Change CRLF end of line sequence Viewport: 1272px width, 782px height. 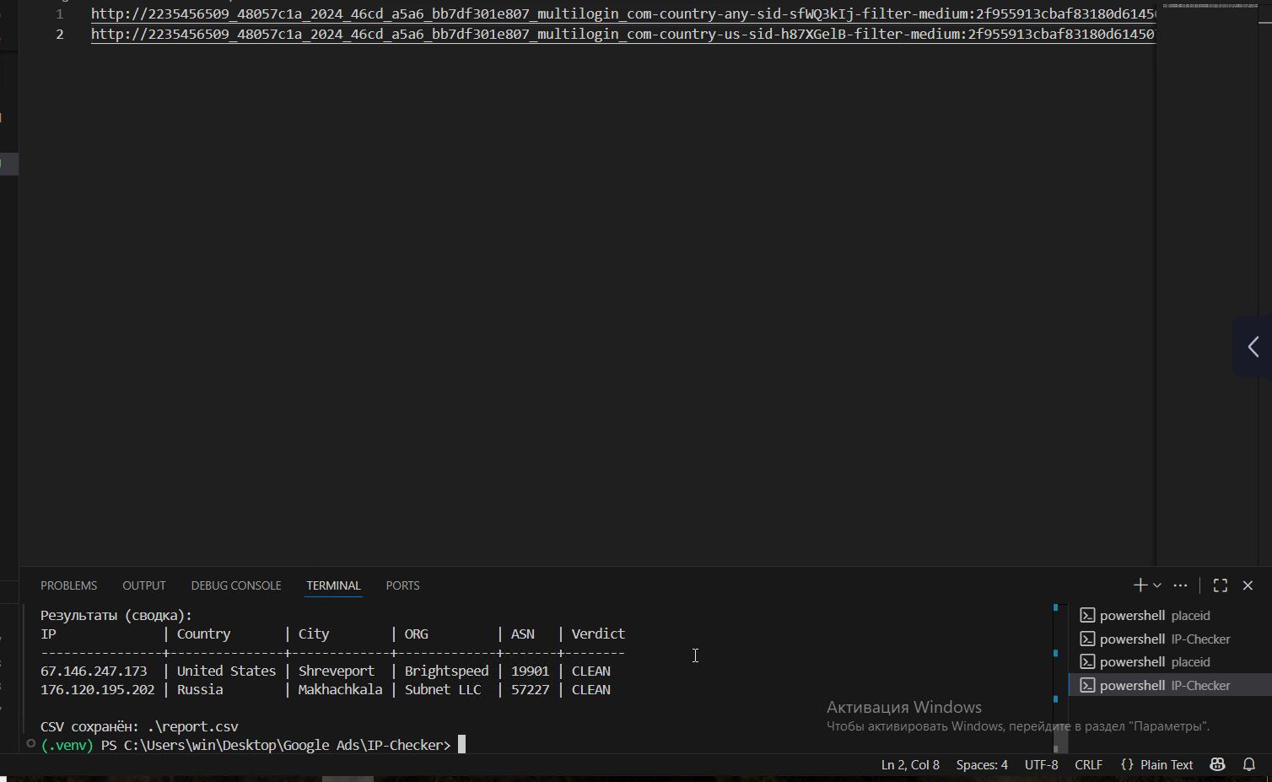[1088, 764]
